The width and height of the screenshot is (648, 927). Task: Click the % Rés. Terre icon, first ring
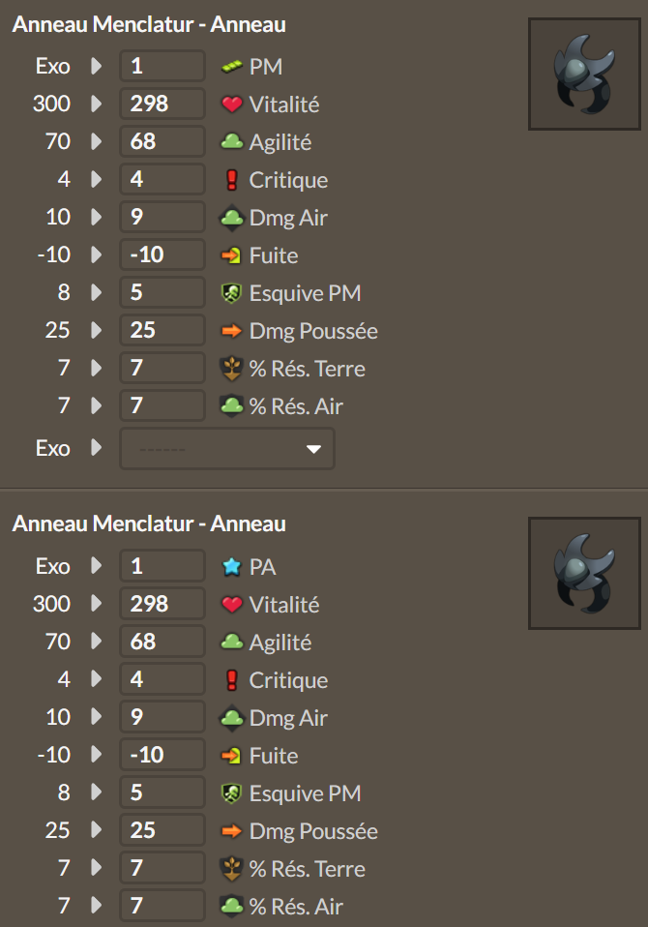point(231,369)
